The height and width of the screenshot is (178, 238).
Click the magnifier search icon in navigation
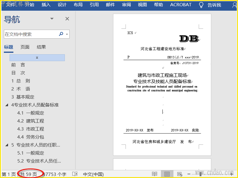click(61, 34)
